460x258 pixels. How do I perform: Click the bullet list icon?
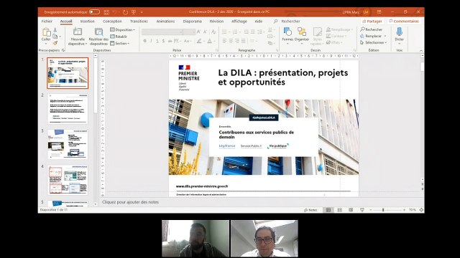pyautogui.click(x=225, y=32)
